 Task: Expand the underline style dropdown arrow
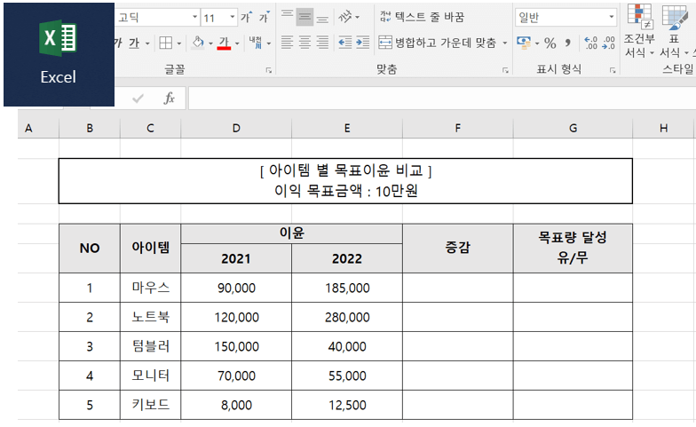point(147,43)
